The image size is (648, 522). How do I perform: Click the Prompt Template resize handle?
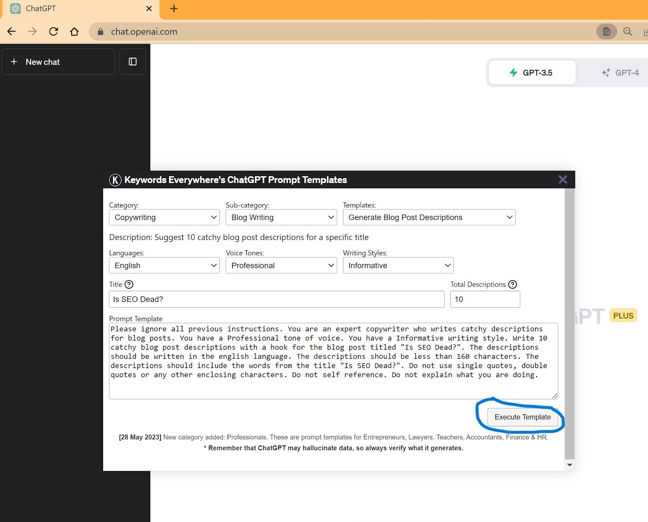click(554, 396)
